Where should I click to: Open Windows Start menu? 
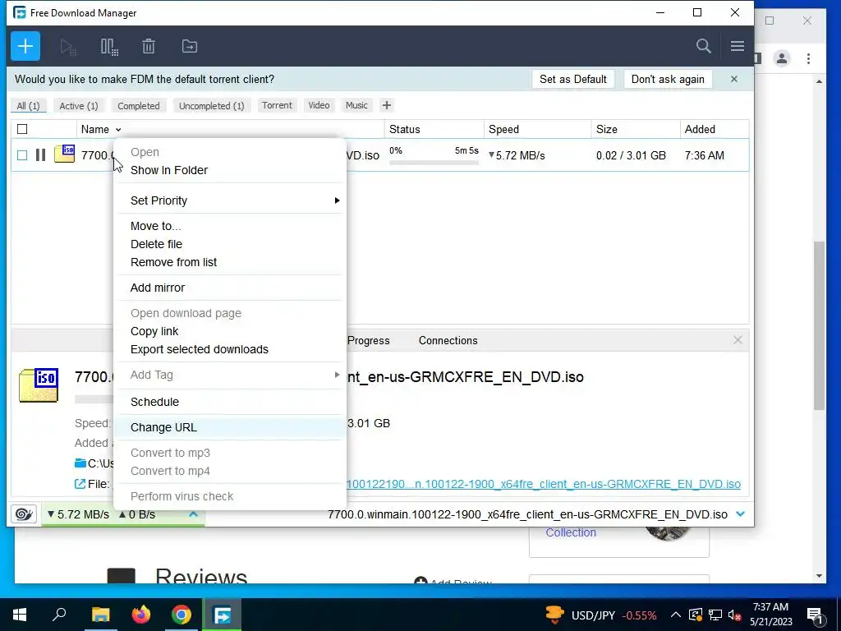tap(20, 615)
